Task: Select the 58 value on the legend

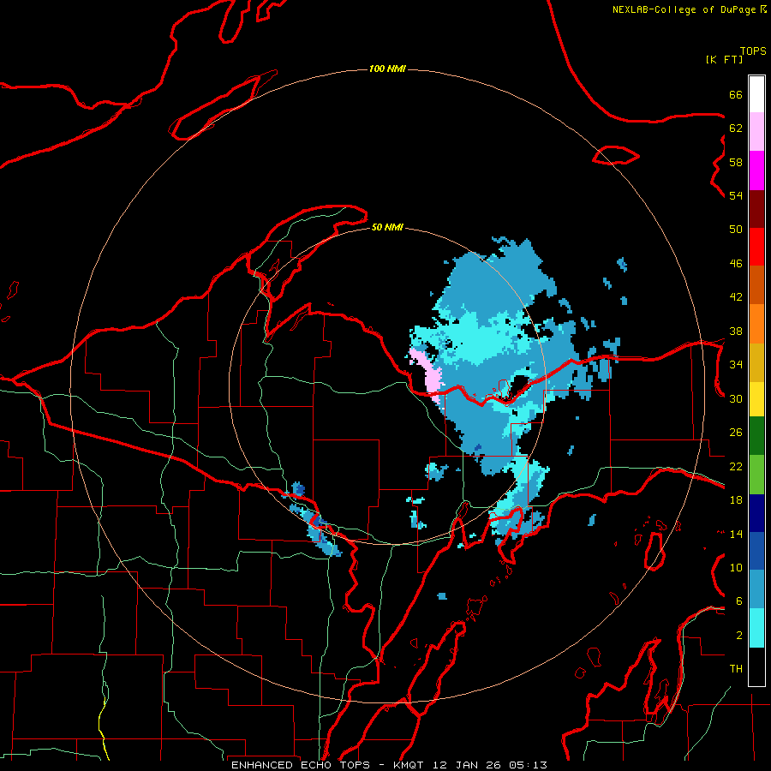Action: [736, 162]
